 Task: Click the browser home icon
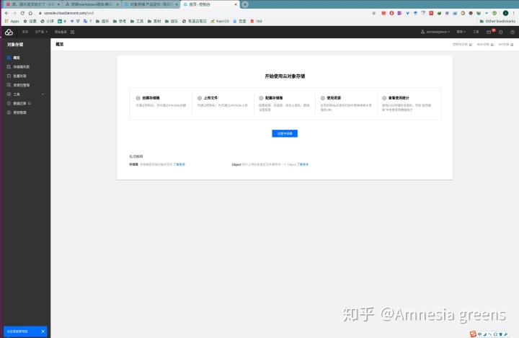tap(30, 13)
